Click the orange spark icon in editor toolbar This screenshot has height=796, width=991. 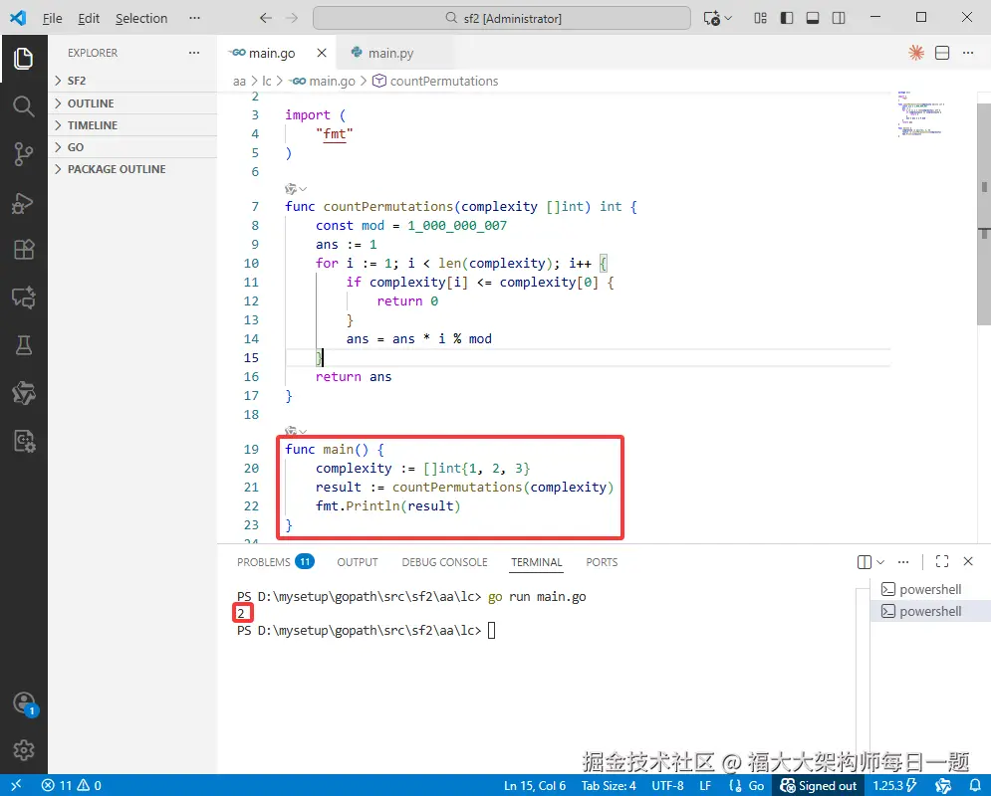[915, 53]
